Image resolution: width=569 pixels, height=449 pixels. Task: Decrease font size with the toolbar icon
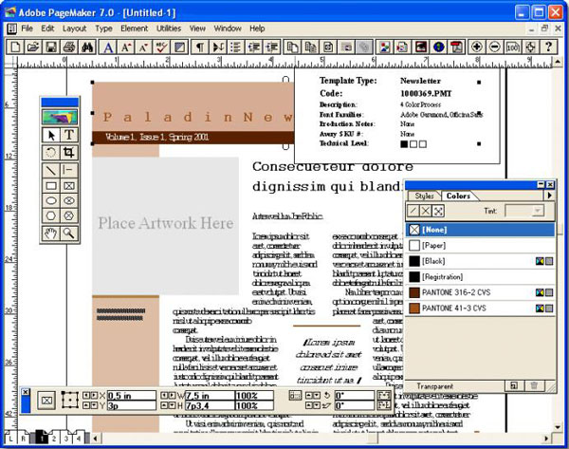pos(144,47)
